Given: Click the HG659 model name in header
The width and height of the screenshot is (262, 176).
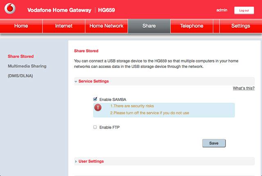Looking at the screenshot, I should point(106,10).
